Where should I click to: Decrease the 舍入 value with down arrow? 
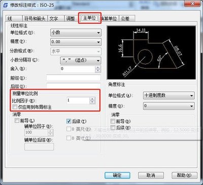click(98, 71)
